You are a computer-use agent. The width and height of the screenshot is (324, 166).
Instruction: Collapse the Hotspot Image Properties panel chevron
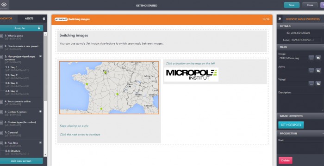point(280,19)
